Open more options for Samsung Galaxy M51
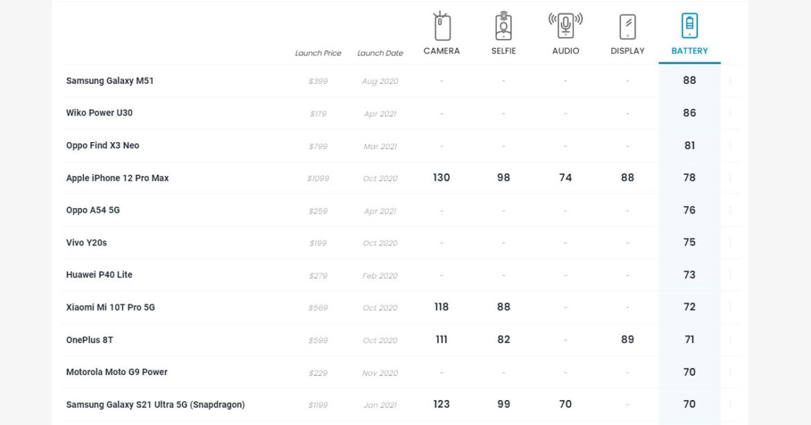The width and height of the screenshot is (811, 425). tap(730, 80)
